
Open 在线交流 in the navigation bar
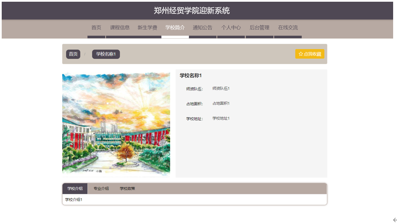pos(288,27)
